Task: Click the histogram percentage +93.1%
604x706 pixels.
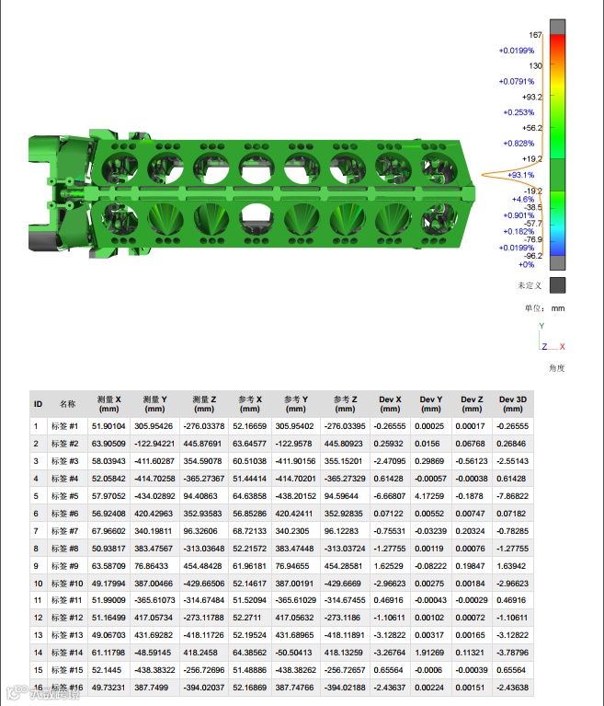Action: [x=520, y=175]
